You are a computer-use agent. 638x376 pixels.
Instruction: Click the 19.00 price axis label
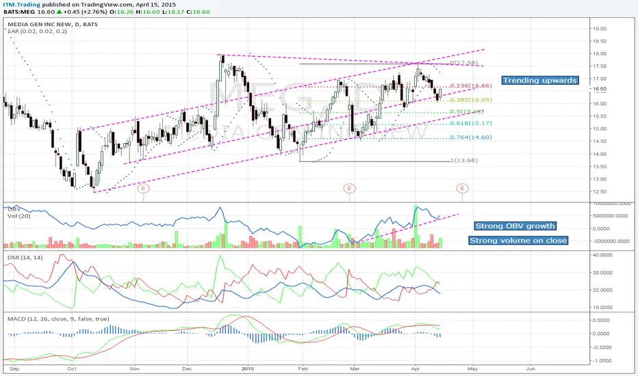tap(600, 29)
